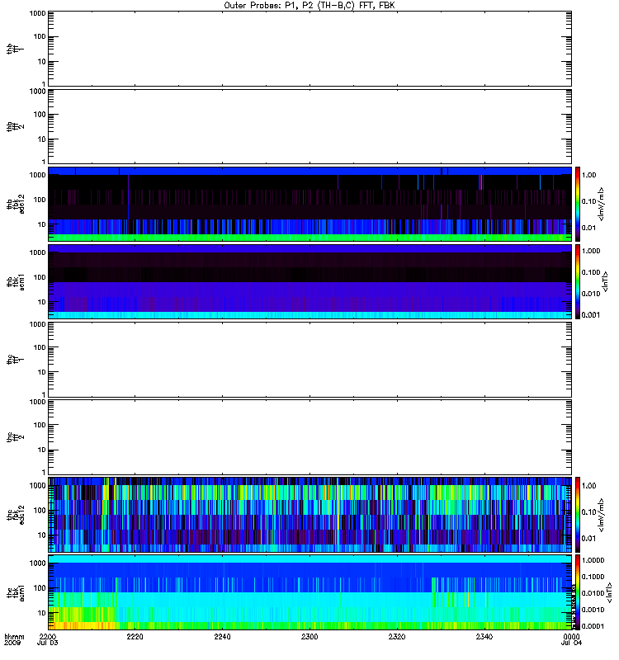Click the 'thc fff 2' y-axis label

pyautogui.click(x=16, y=437)
